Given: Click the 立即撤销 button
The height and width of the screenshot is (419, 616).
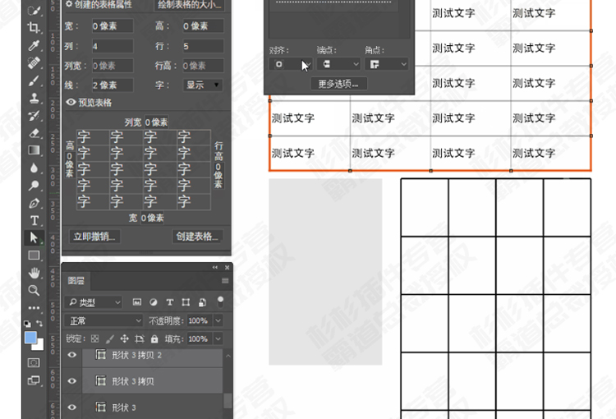Looking at the screenshot, I should pos(94,237).
